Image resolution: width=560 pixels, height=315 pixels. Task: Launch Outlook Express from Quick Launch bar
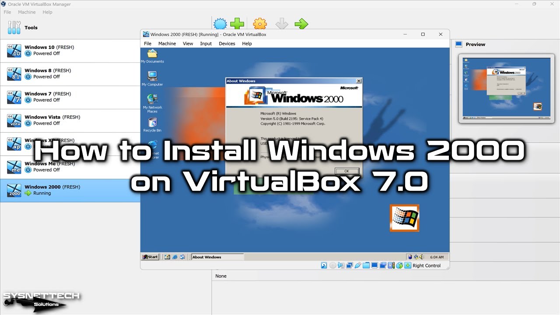[182, 257]
